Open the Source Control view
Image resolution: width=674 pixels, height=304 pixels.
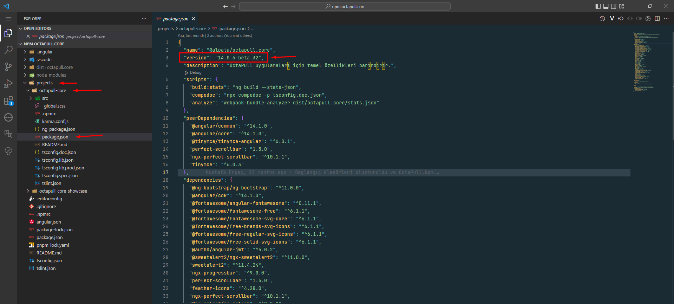tap(8, 67)
